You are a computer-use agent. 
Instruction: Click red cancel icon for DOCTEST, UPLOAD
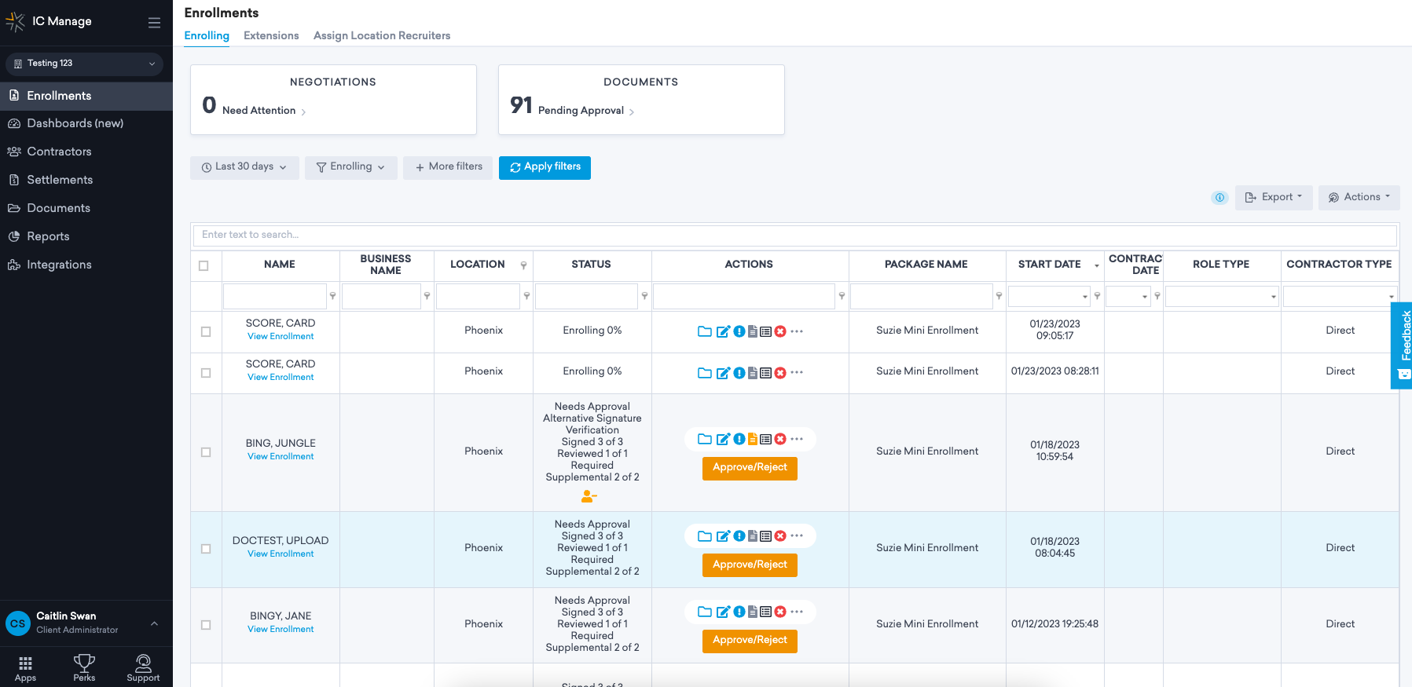pos(780,536)
